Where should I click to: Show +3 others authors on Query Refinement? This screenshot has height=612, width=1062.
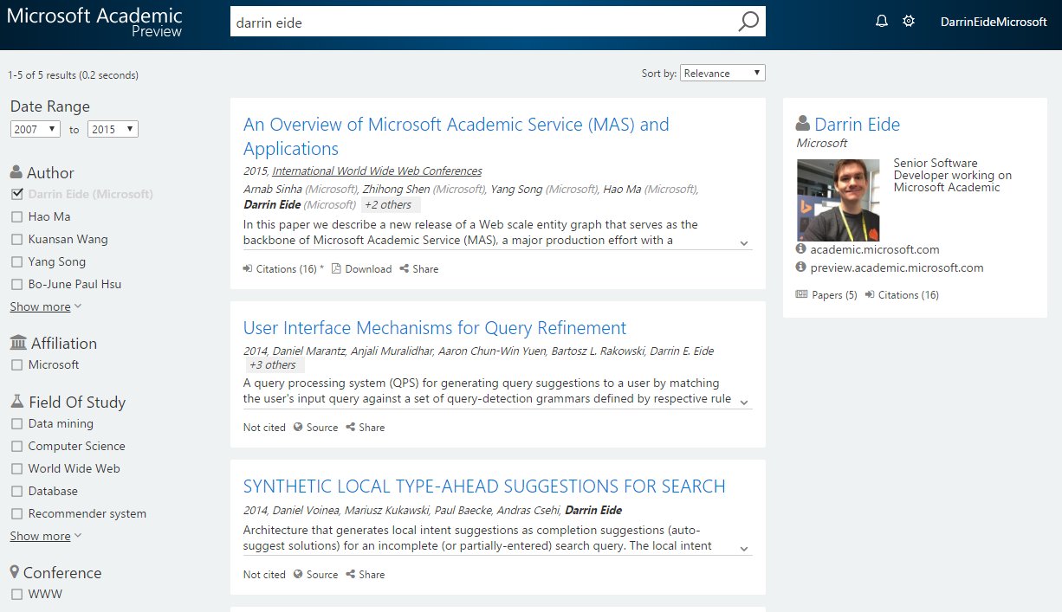[275, 365]
